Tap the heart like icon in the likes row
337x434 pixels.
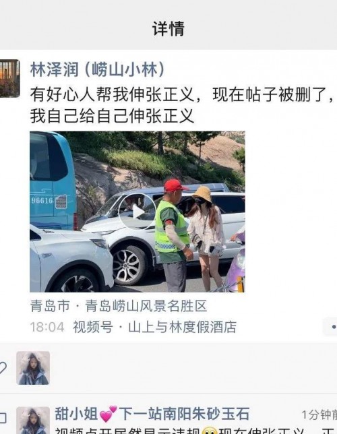(x=3, y=368)
